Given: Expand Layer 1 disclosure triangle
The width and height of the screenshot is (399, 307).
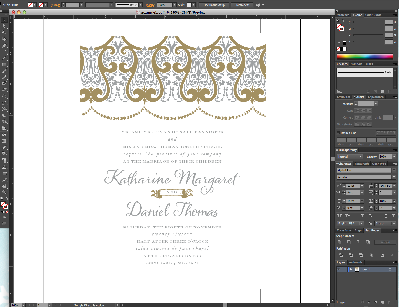Looking at the screenshot, I should click(351, 269).
